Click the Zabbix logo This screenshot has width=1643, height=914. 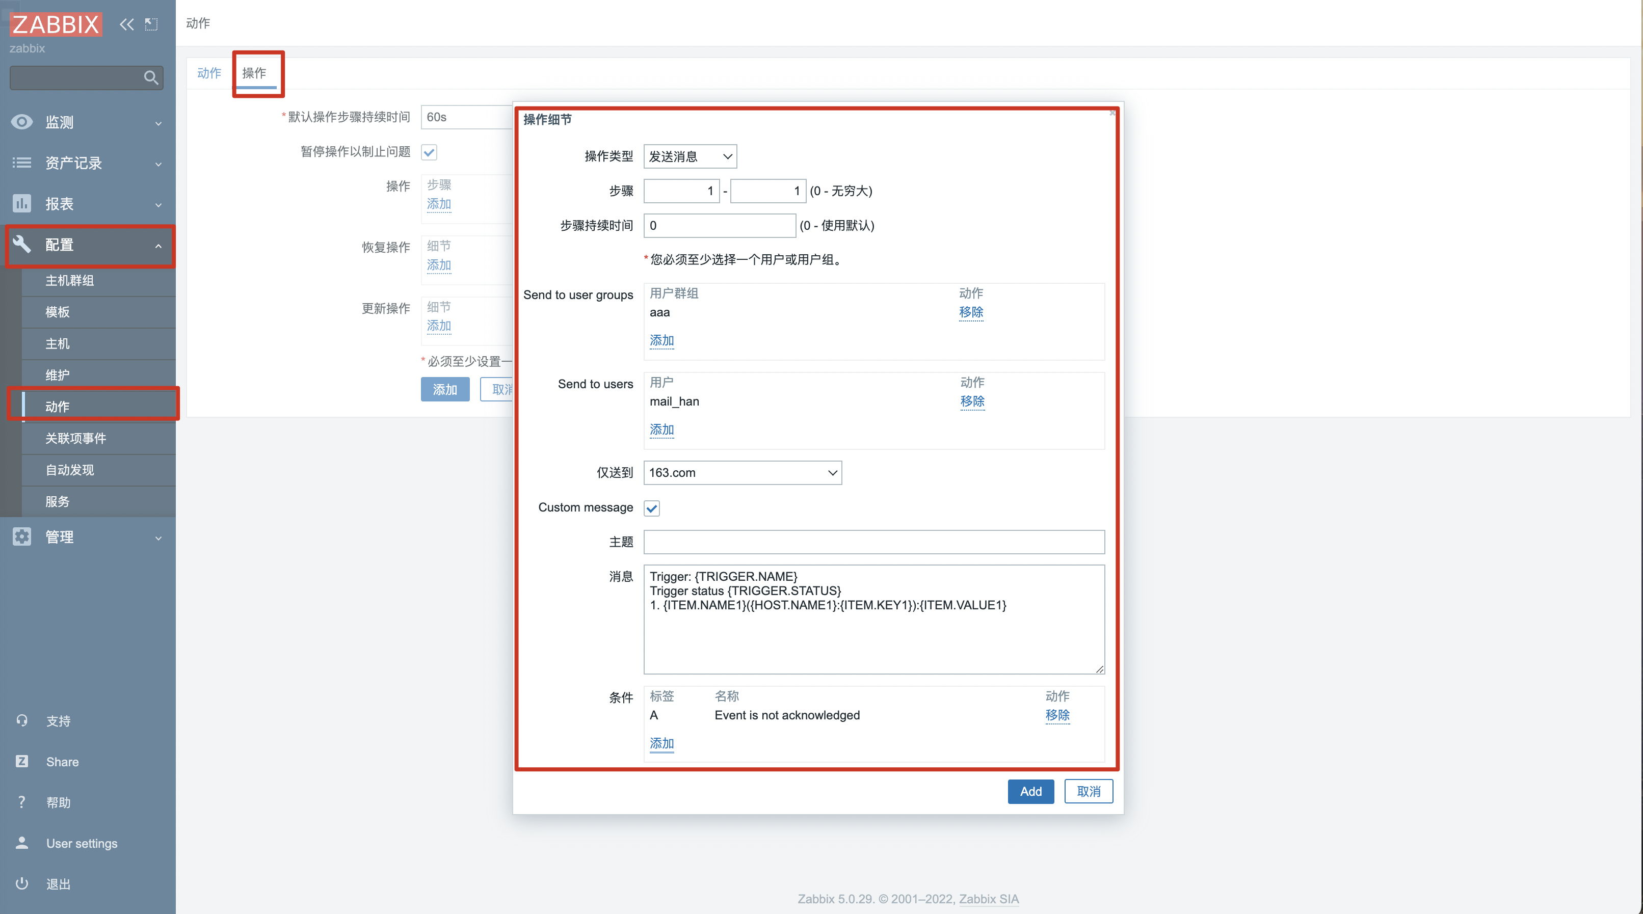click(56, 24)
